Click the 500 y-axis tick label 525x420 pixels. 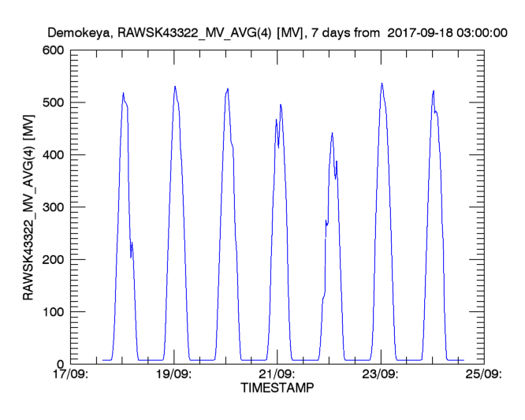(53, 102)
